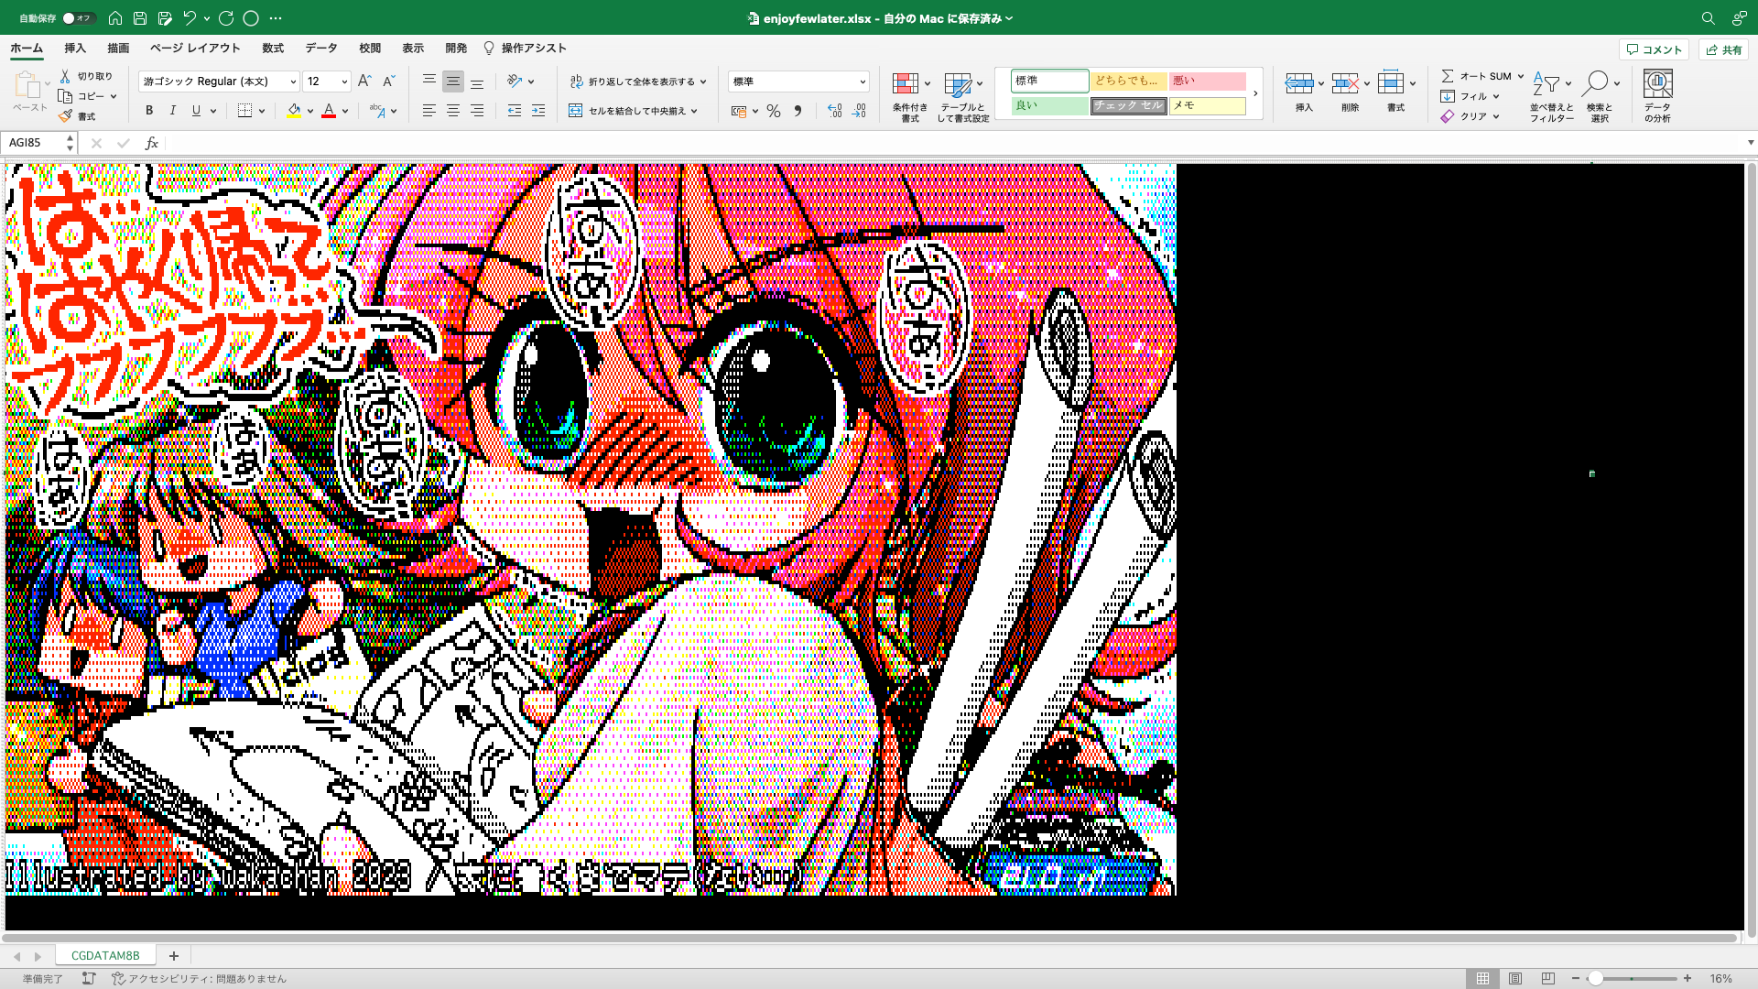Image resolution: width=1758 pixels, height=989 pixels.
Task: Click the Cut (切り取り) scissors icon
Action: pyautogui.click(x=65, y=76)
